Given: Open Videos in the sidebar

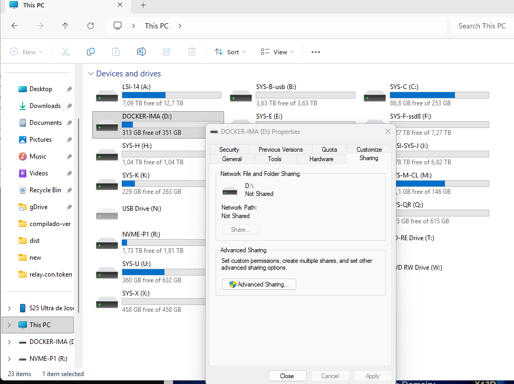Looking at the screenshot, I should tap(38, 173).
